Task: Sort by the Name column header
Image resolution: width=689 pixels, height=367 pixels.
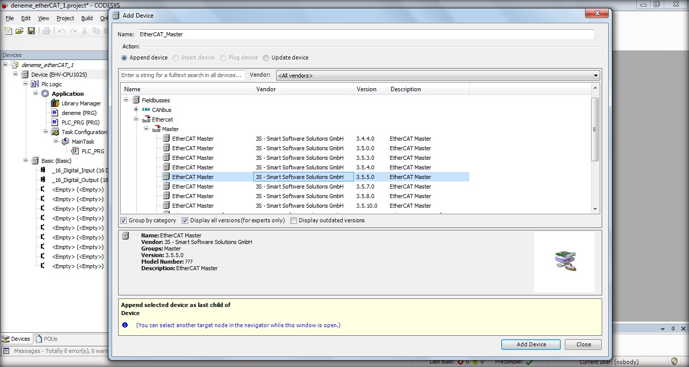Action: coord(187,89)
